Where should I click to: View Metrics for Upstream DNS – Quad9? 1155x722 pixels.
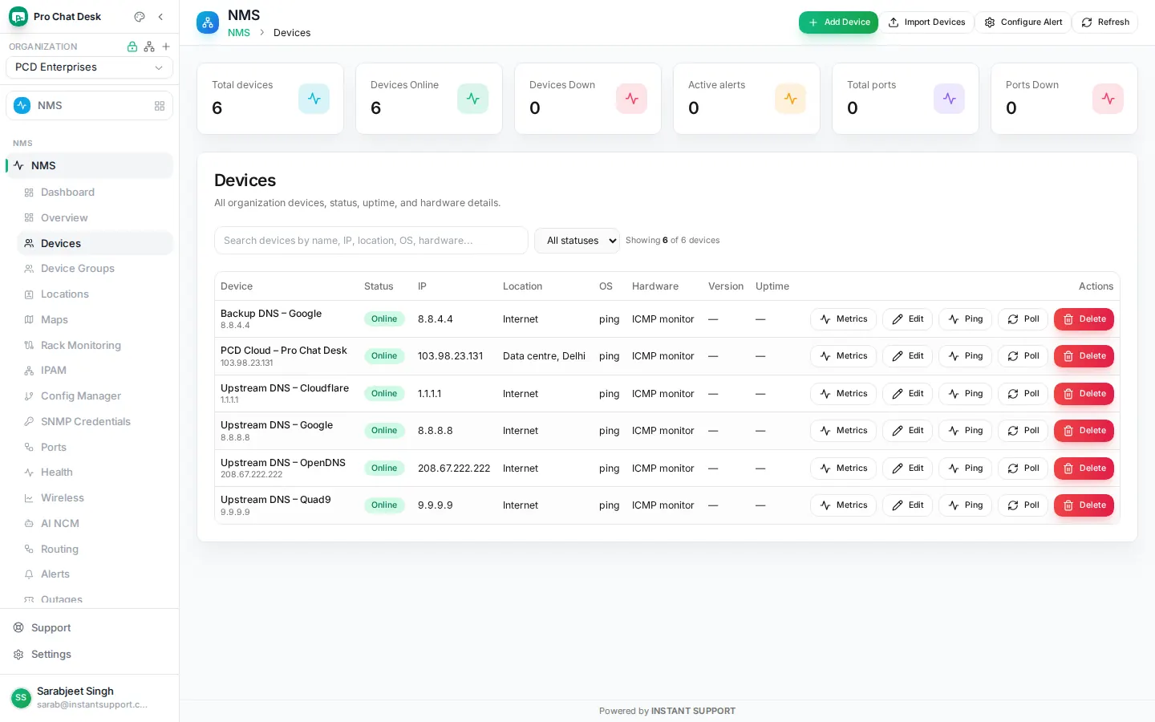click(843, 505)
